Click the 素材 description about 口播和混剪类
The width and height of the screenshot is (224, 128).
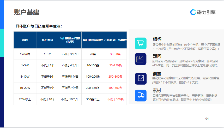[185, 98]
